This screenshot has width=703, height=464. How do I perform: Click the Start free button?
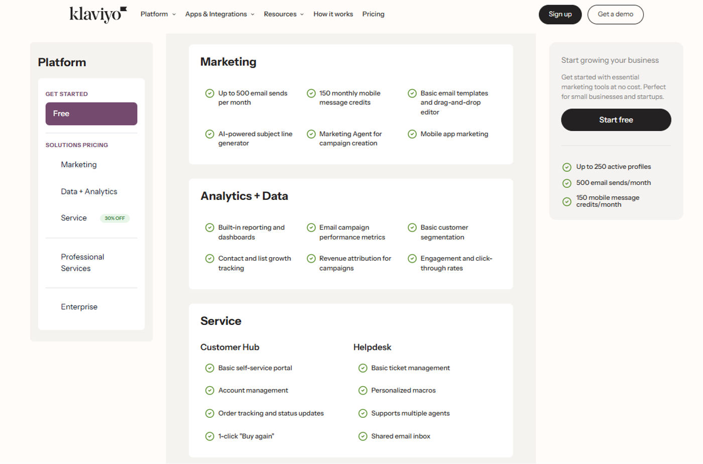click(x=616, y=120)
